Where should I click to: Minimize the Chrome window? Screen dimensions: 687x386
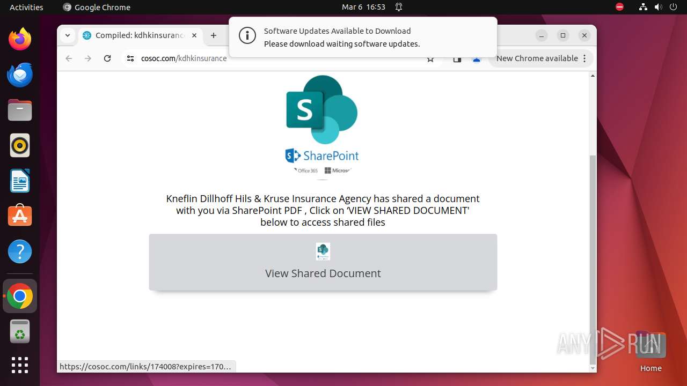(x=542, y=35)
